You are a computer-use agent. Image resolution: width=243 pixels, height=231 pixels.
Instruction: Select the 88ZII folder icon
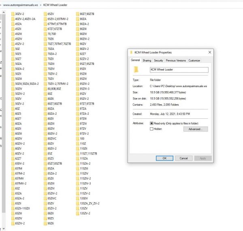tap(45, 214)
